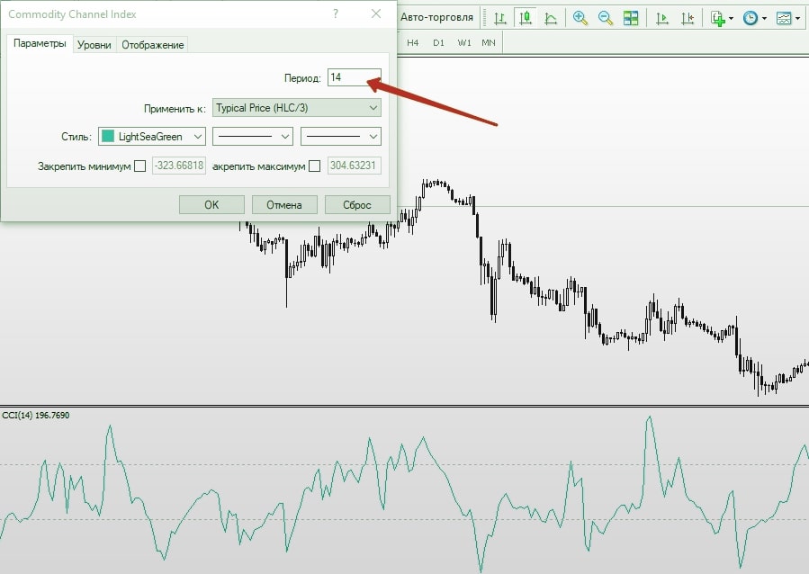Enable the Закрепить максимум checkbox

314,166
